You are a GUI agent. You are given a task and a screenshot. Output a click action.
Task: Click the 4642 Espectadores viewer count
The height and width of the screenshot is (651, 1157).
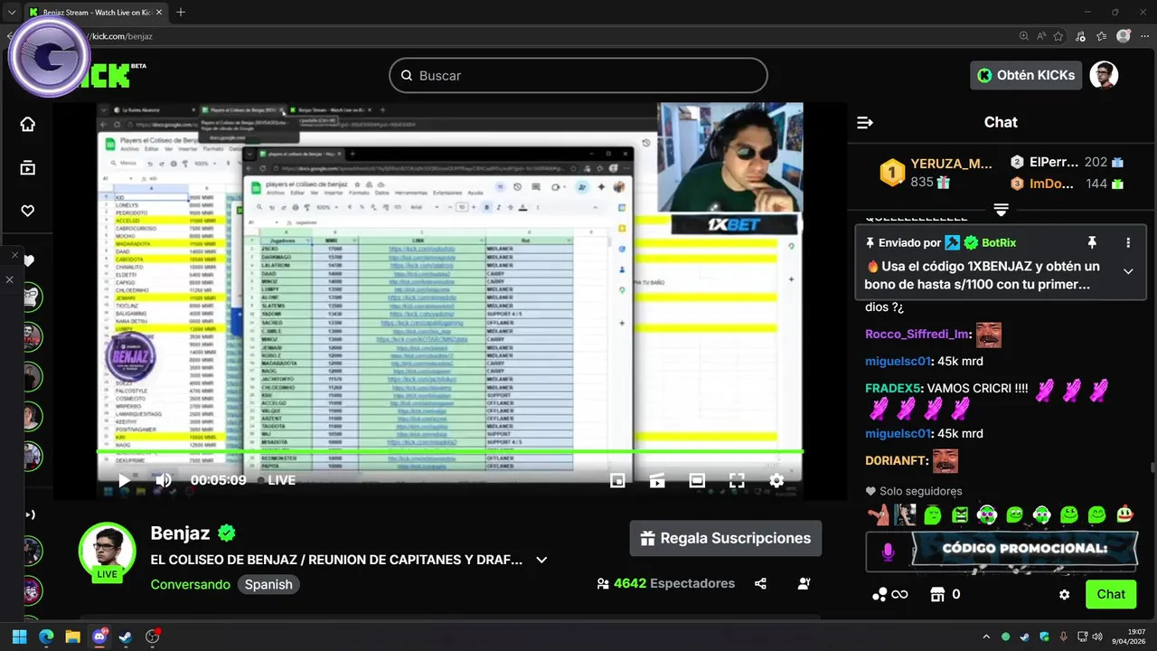point(666,583)
